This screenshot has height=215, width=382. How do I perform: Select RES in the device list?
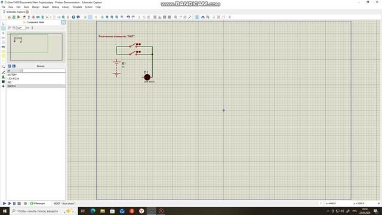pos(36,82)
